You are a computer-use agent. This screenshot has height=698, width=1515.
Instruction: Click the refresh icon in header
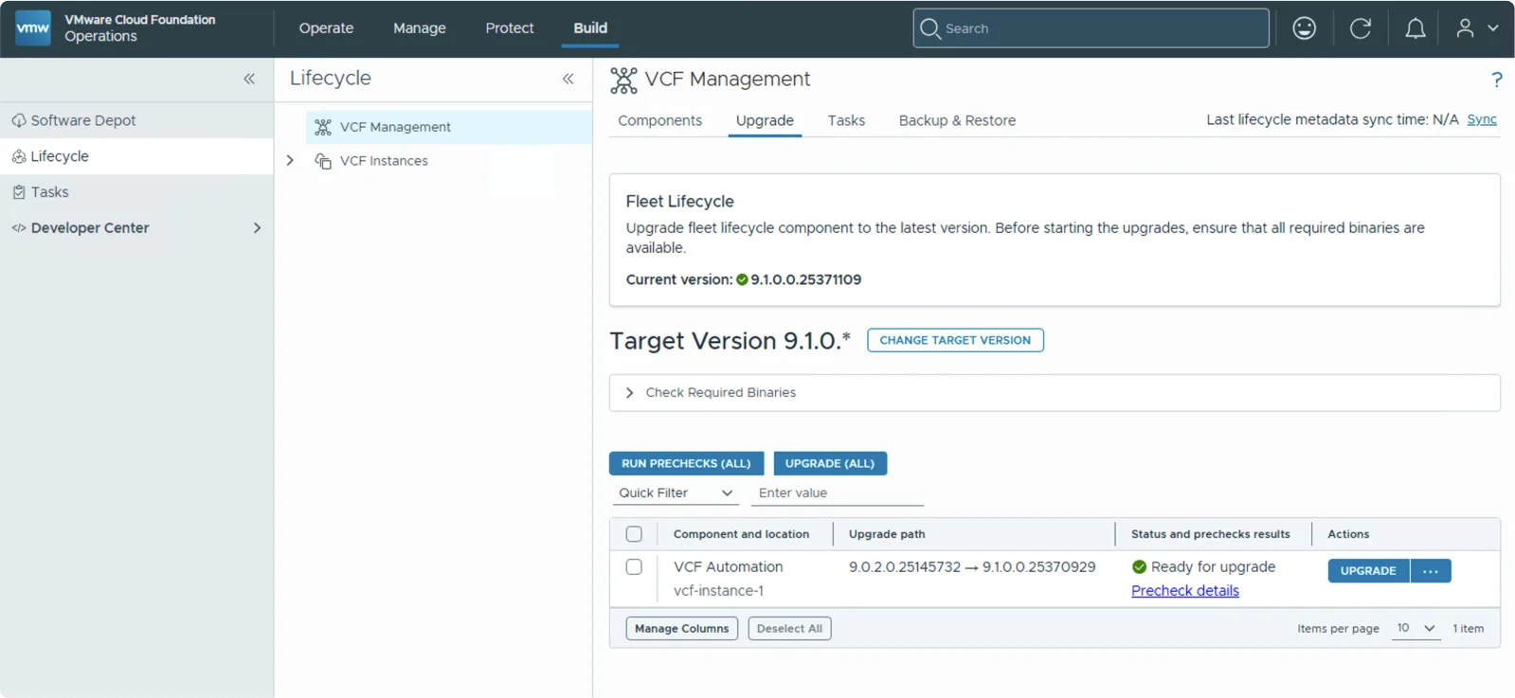(x=1361, y=28)
